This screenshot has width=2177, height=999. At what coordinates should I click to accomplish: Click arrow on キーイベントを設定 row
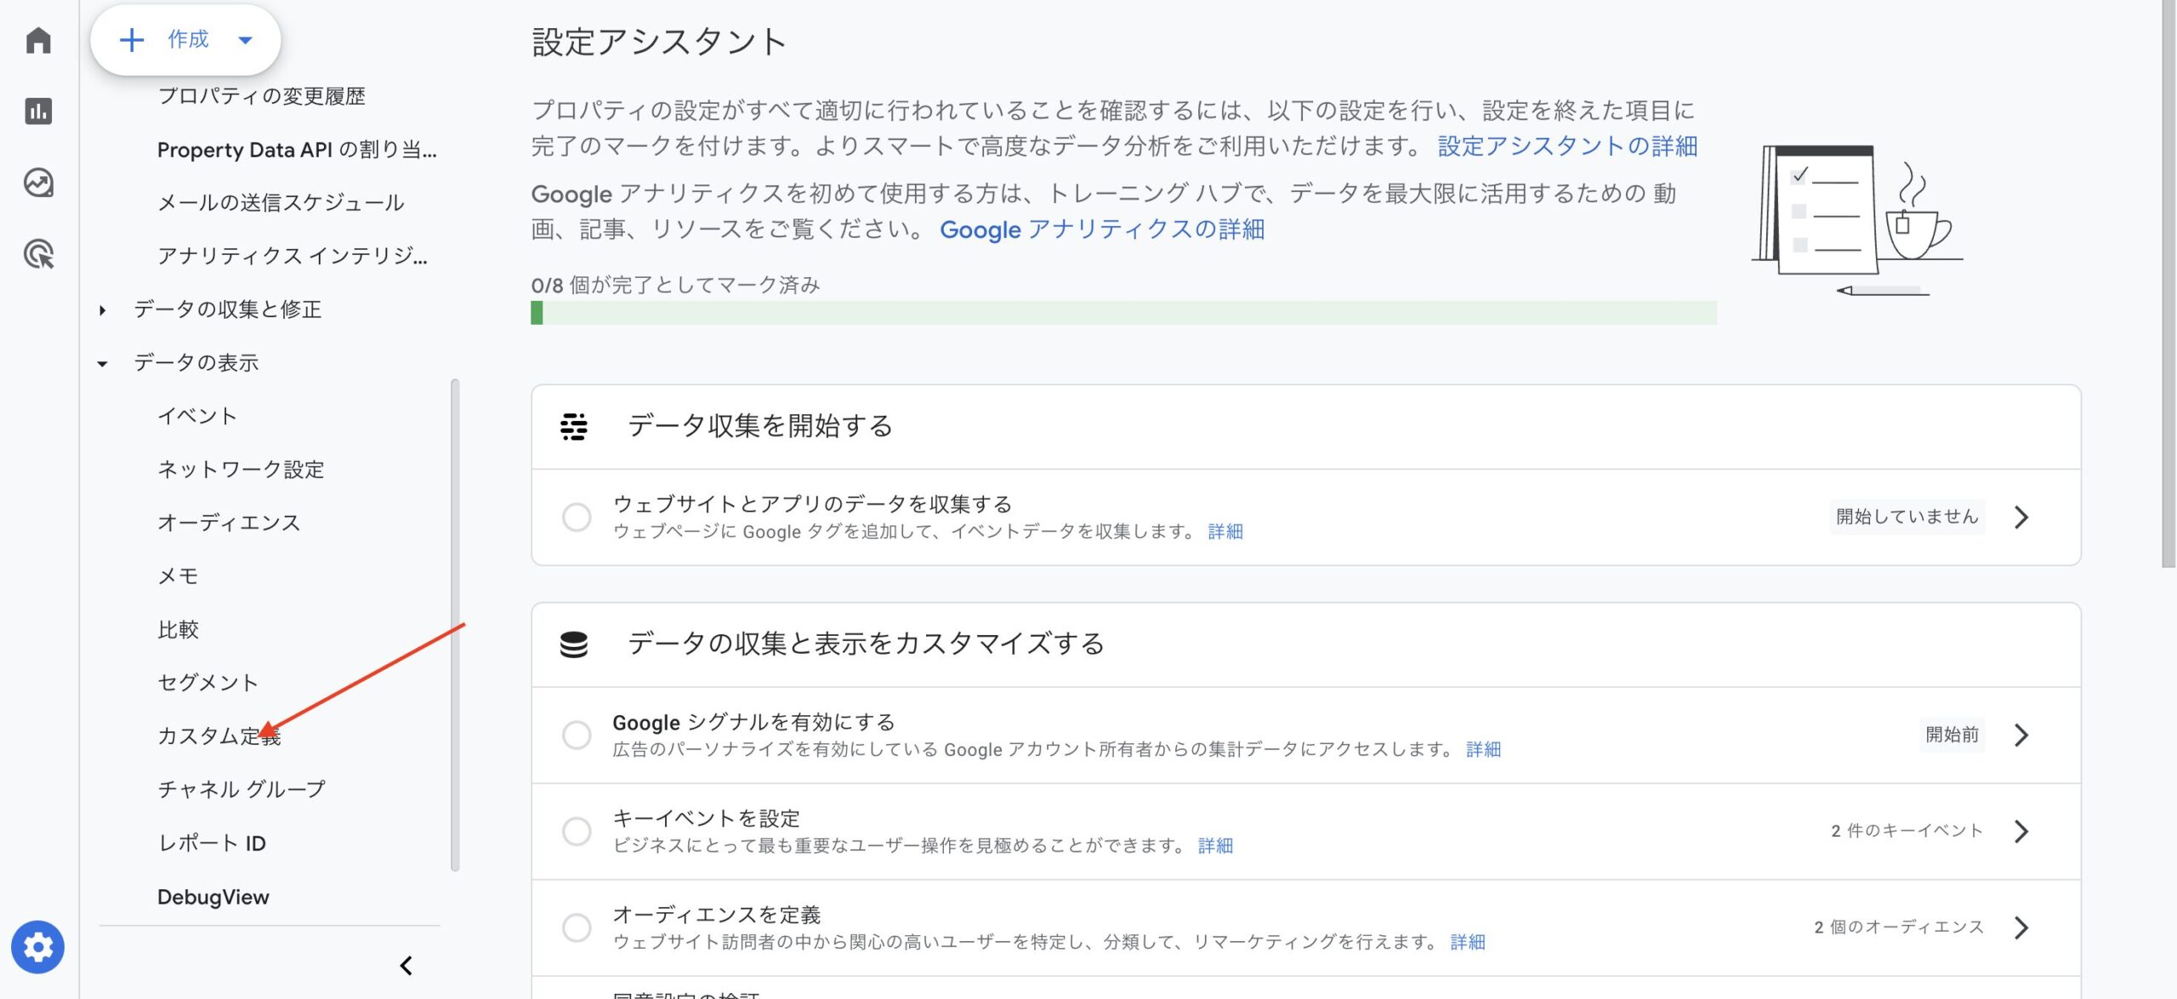coord(2021,832)
